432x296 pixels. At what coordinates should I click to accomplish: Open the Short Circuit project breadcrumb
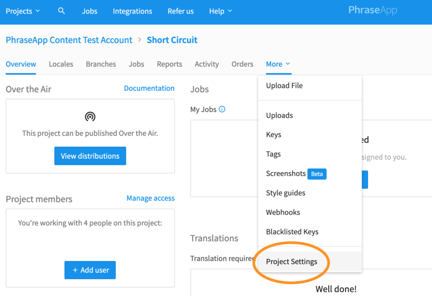[x=172, y=40]
